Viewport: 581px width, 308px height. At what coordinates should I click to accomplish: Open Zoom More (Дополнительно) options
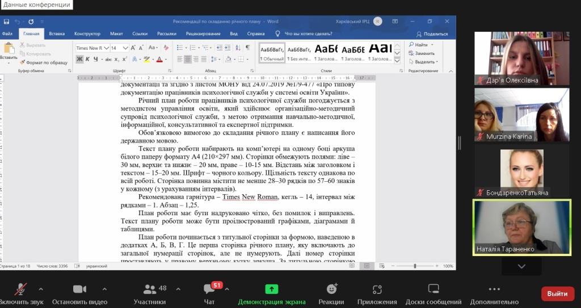coord(494,294)
